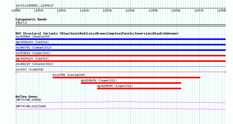The image size is (233, 124).
Task: Click the dgv3429n100 (Coe2014) red bar
Action: [120, 61]
